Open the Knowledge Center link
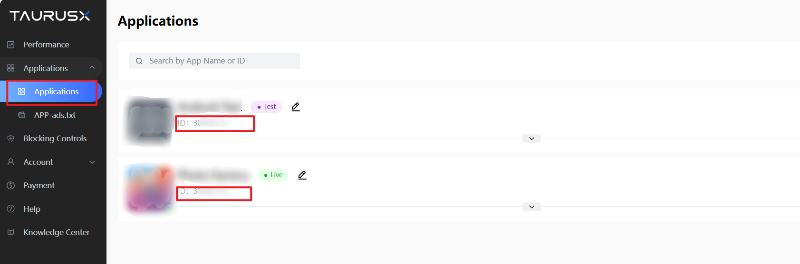This screenshot has height=264, width=800. pos(57,232)
